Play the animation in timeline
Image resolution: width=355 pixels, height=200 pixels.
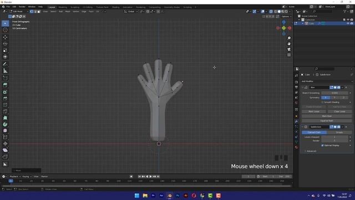pos(150,177)
